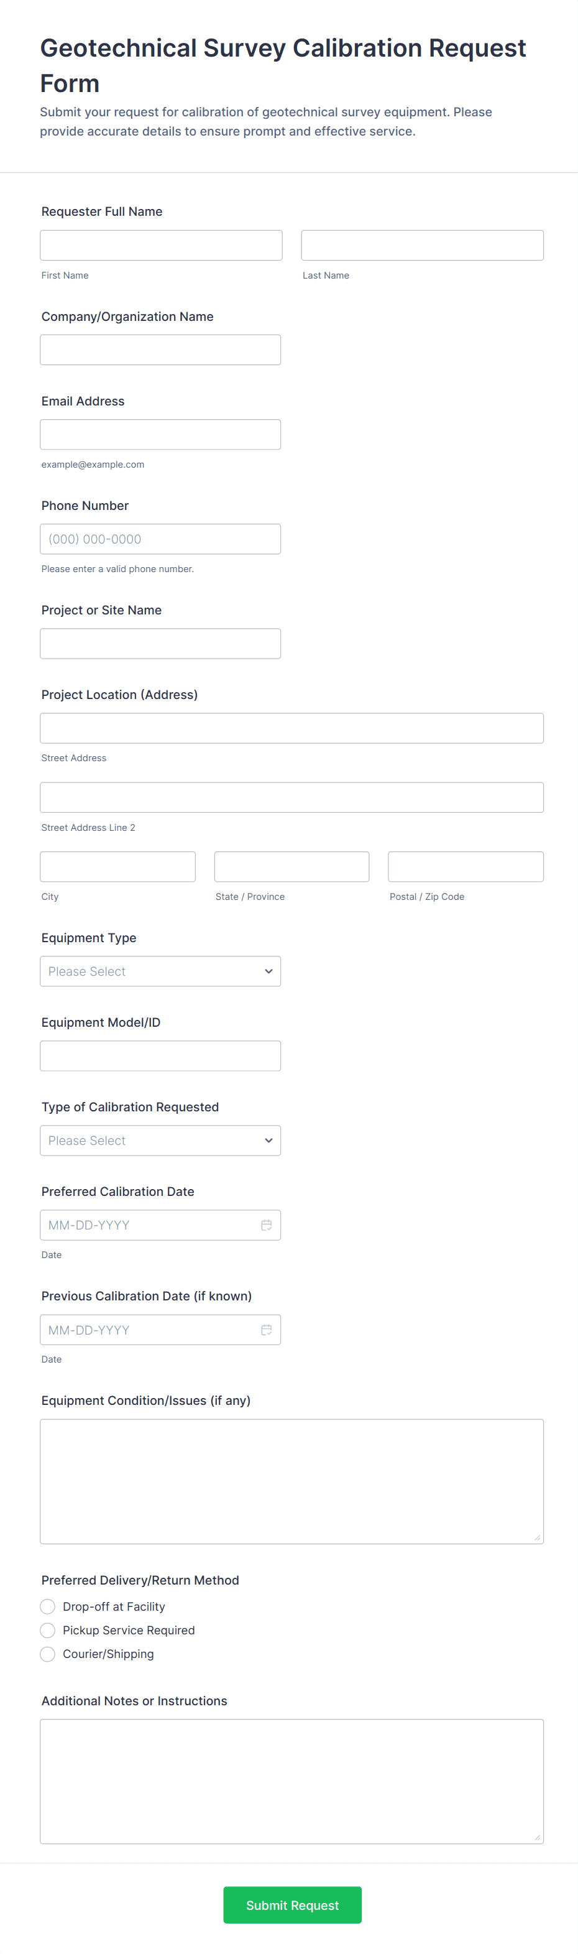
Task: Click the First Name input field
Action: click(x=161, y=245)
